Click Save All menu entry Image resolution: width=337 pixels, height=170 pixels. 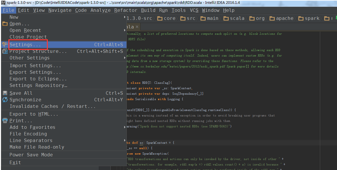click(64, 93)
